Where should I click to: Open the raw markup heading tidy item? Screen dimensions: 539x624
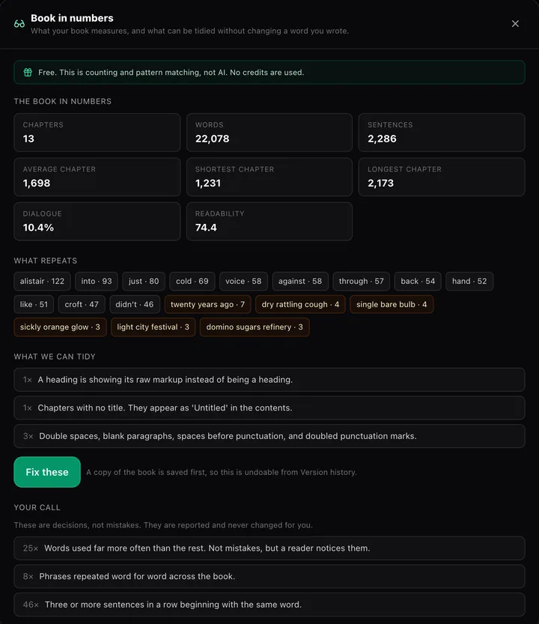(x=269, y=380)
